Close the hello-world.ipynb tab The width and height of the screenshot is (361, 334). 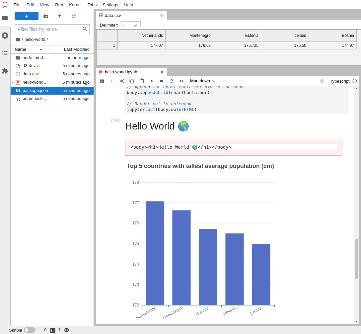click(162, 72)
